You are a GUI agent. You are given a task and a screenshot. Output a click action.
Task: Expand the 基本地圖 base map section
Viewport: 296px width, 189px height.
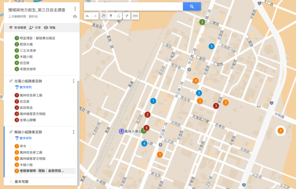[11, 181]
